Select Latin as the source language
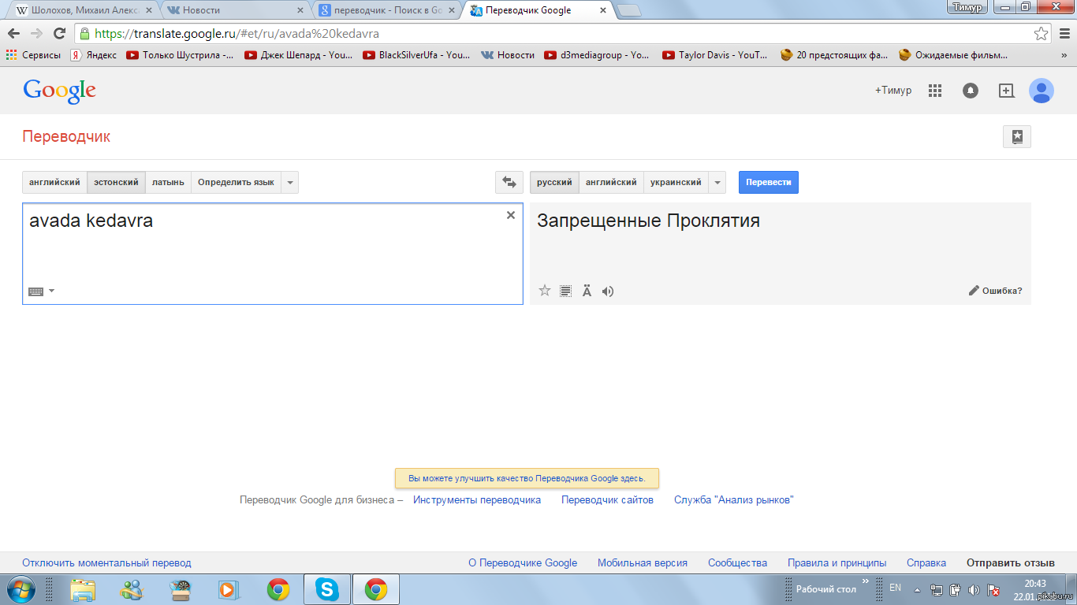Screen dimensions: 1077x605 coord(168,182)
